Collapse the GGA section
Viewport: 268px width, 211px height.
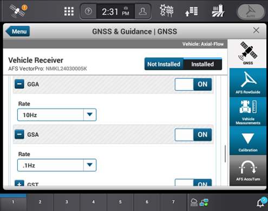coord(19,84)
